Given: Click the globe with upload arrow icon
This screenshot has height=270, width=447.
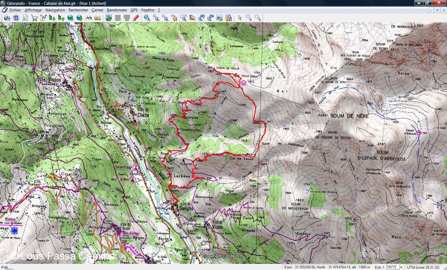Looking at the screenshot, I should (80, 17).
